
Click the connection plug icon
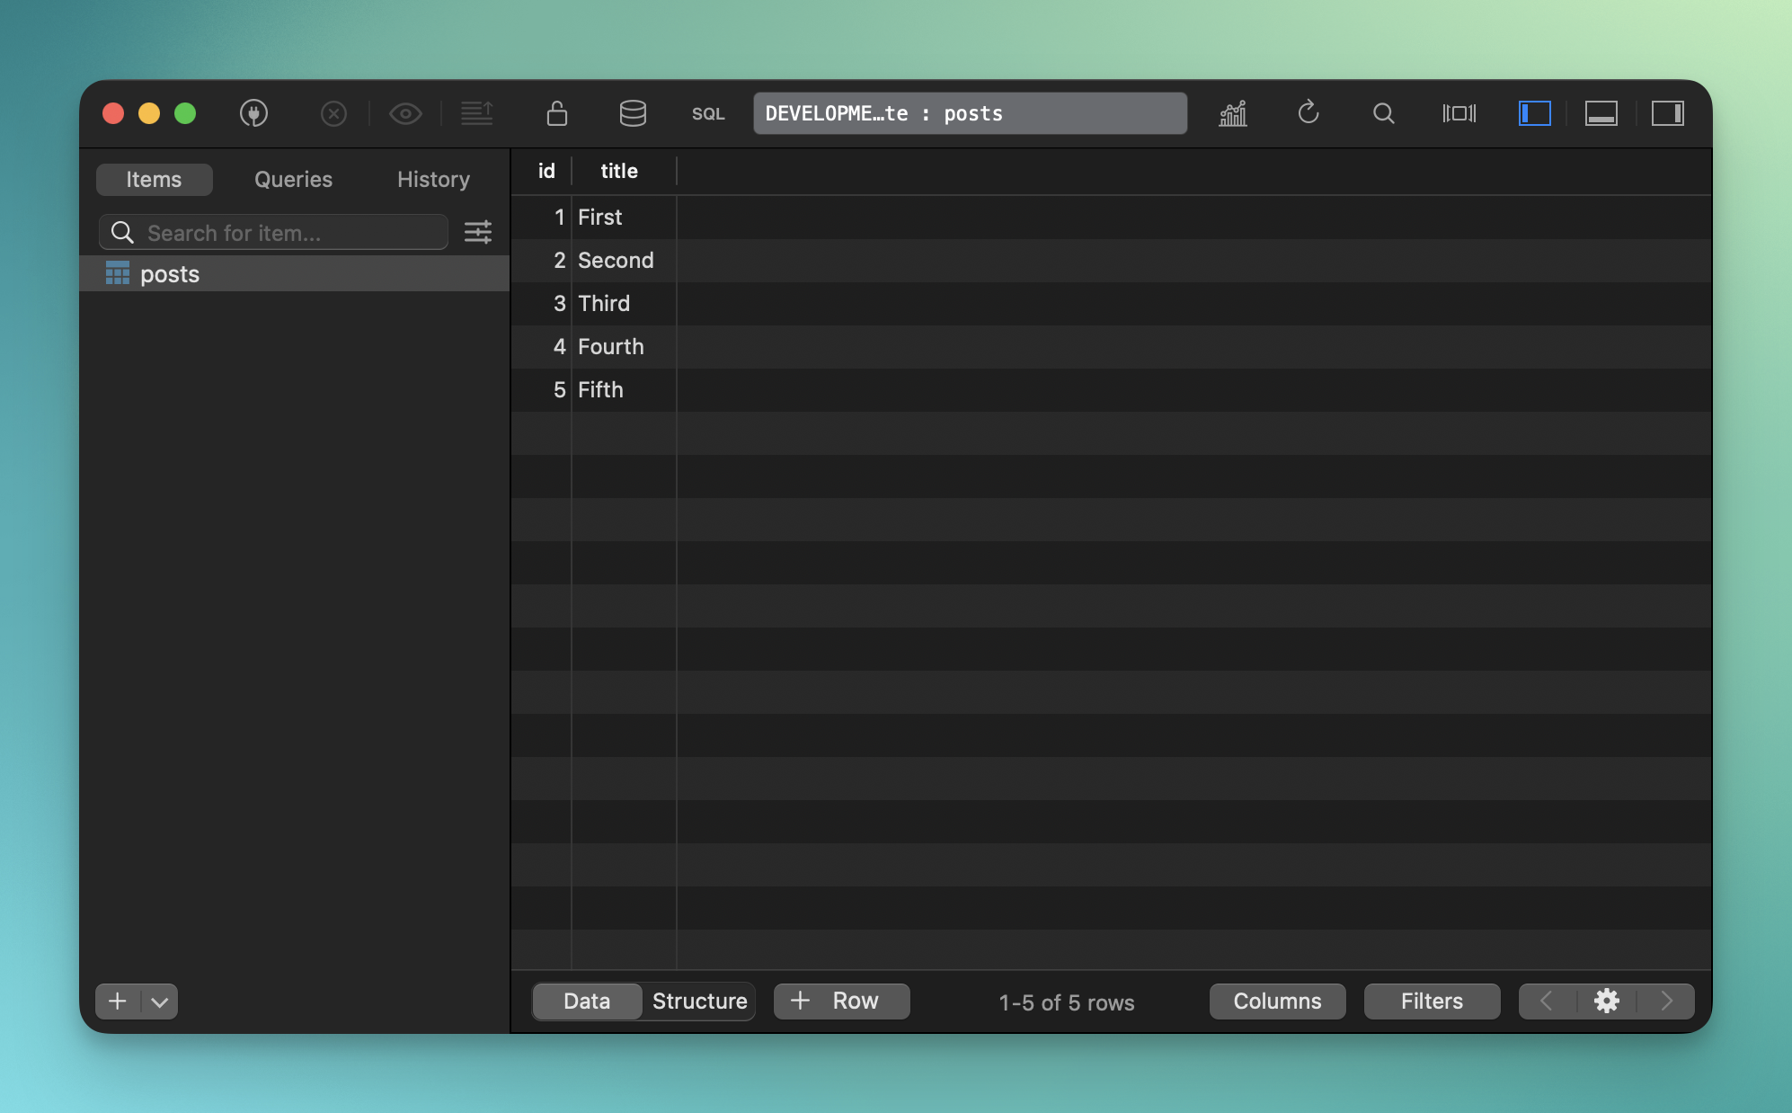pos(253,113)
